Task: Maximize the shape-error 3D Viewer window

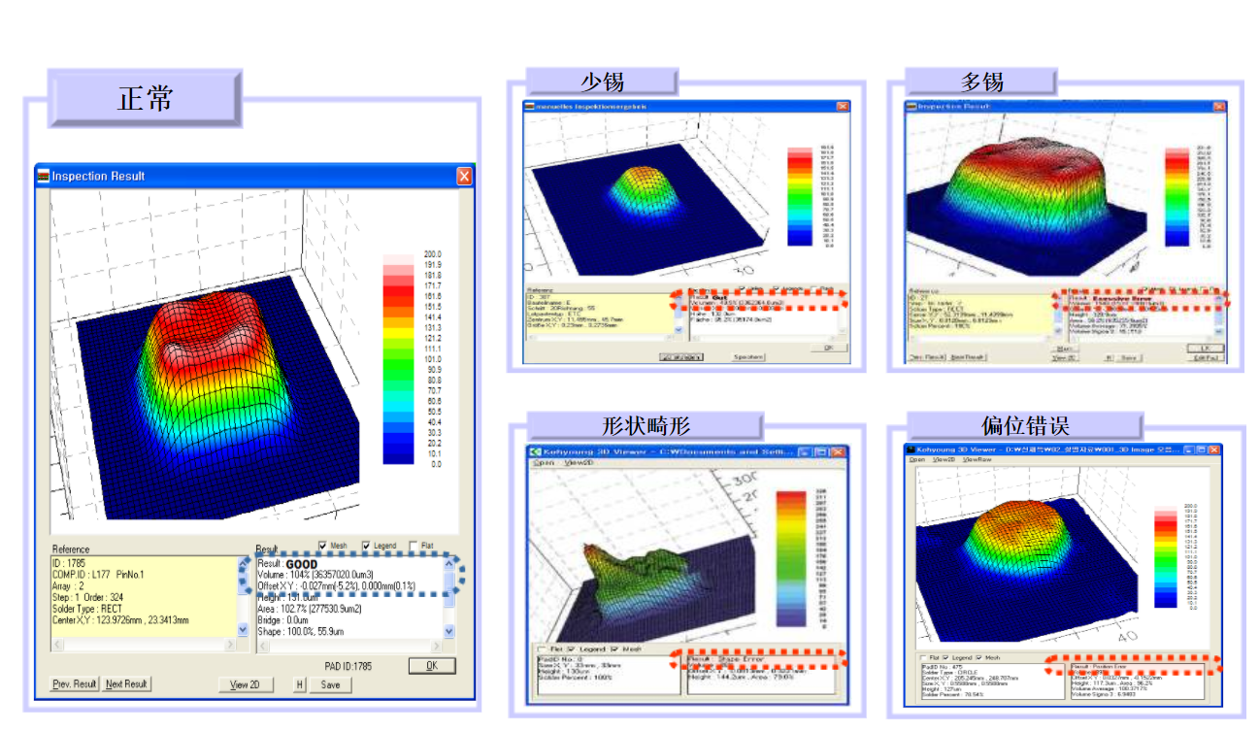Action: [x=822, y=451]
